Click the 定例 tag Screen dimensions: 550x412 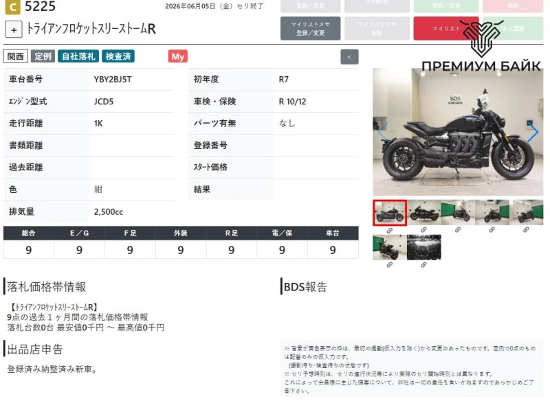[x=43, y=56]
